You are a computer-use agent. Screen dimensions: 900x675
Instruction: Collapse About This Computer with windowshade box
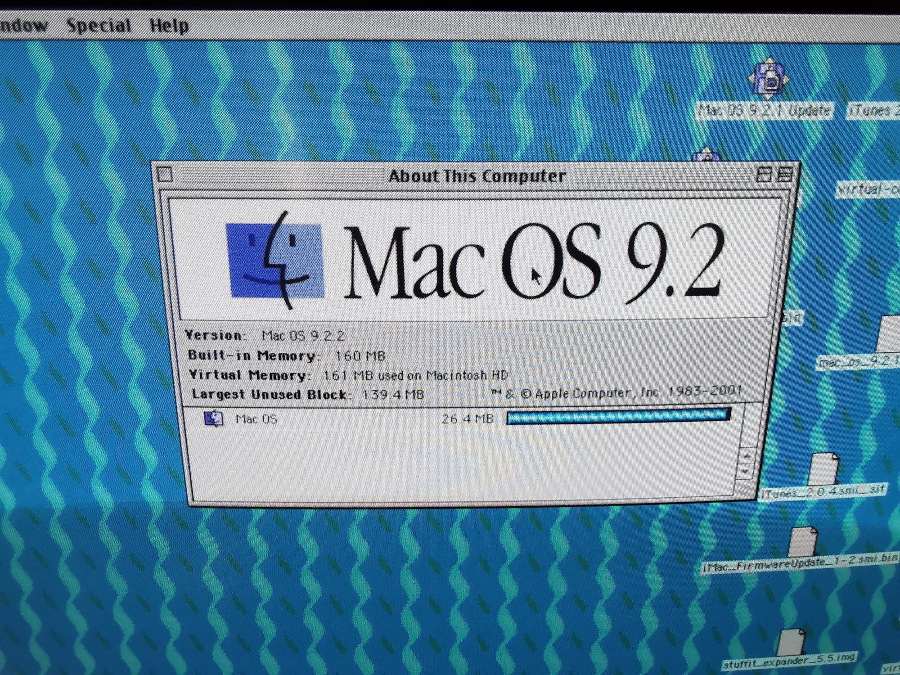[x=785, y=174]
